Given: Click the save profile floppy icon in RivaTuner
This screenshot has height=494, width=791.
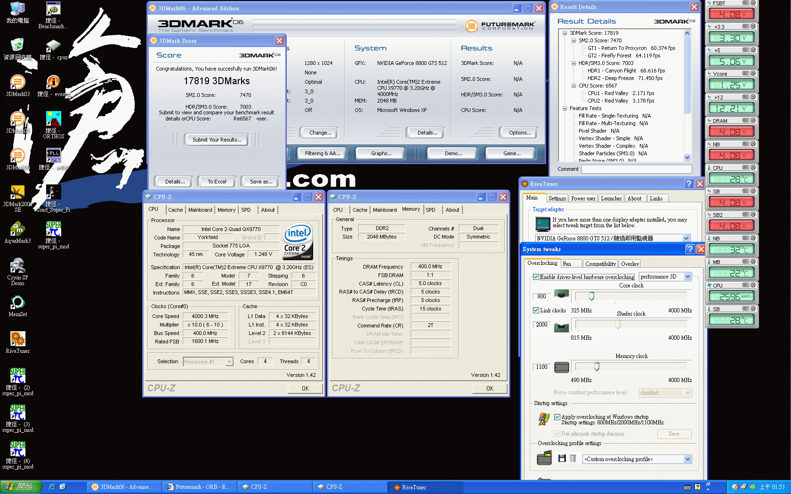Looking at the screenshot, I should [562, 458].
